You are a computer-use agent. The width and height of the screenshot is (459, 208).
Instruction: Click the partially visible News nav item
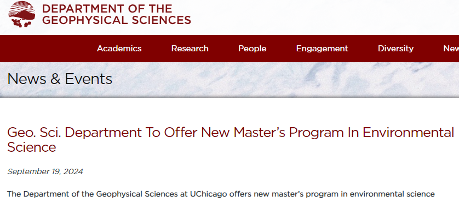(x=451, y=49)
